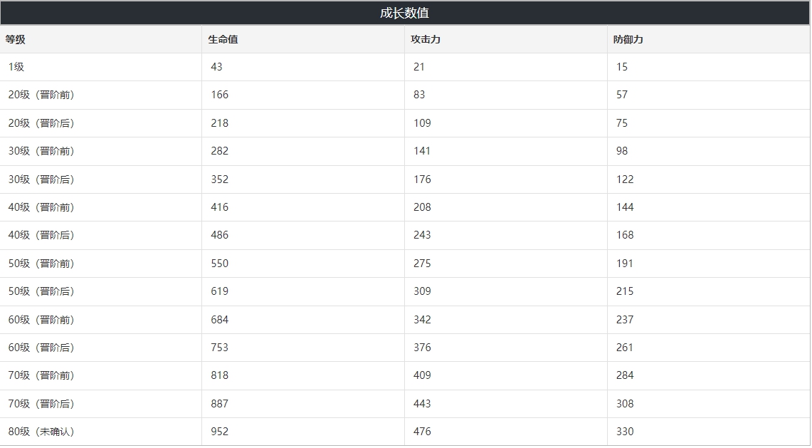Click health value 619 cell
Image resolution: width=812 pixels, height=448 pixels.
tap(303, 291)
